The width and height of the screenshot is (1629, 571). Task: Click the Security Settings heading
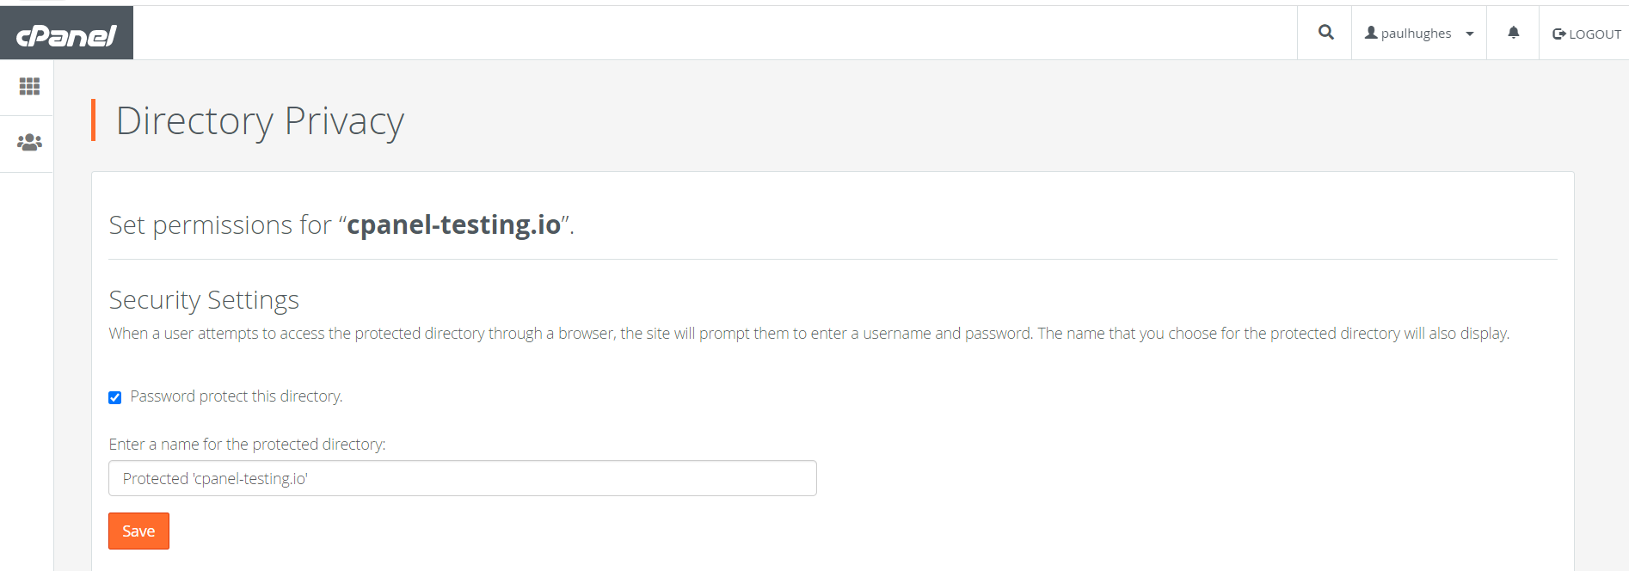point(204,300)
